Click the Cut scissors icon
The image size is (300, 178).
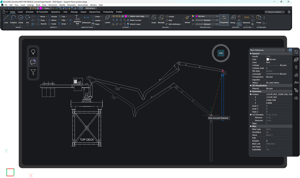tap(264, 17)
